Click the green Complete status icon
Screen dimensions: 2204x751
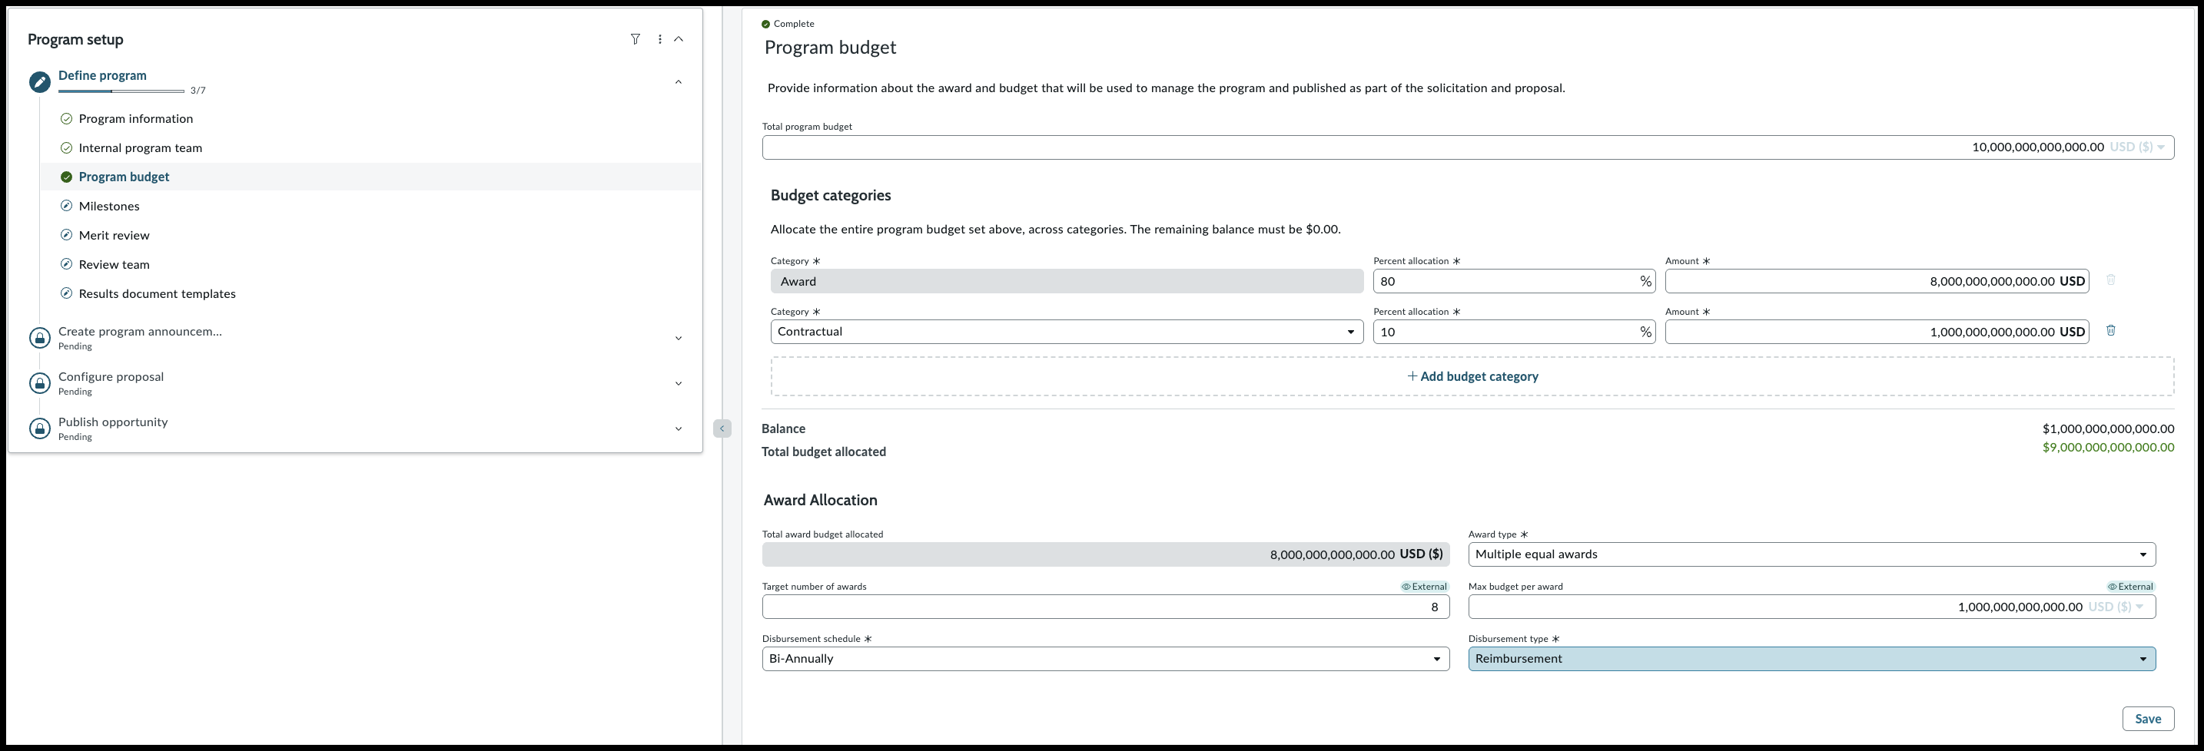pyautogui.click(x=765, y=24)
